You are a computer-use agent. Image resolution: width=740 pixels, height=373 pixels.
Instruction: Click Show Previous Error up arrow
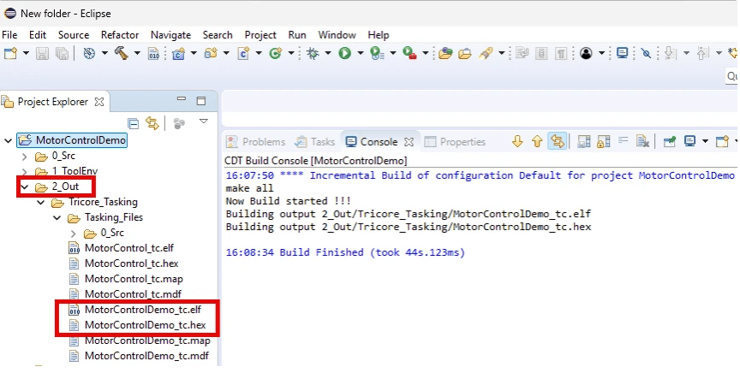[537, 141]
